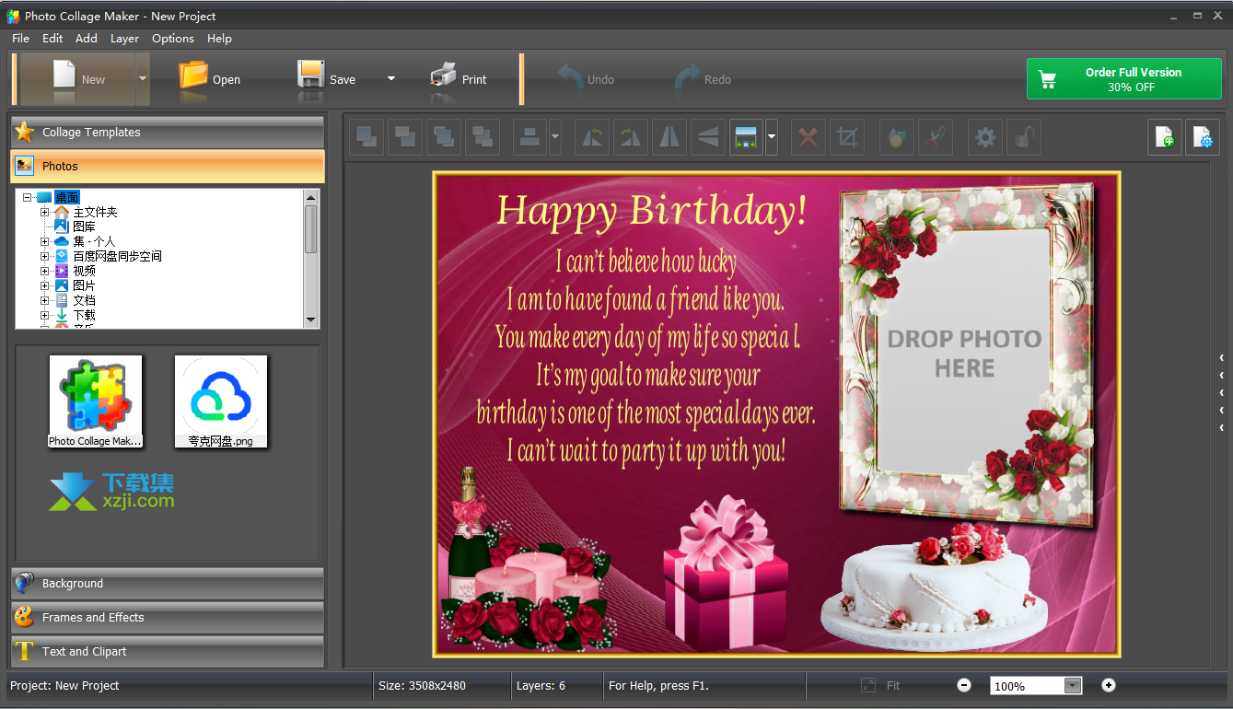This screenshot has height=709, width=1233.
Task: Open the Edit menu
Action: [x=52, y=39]
